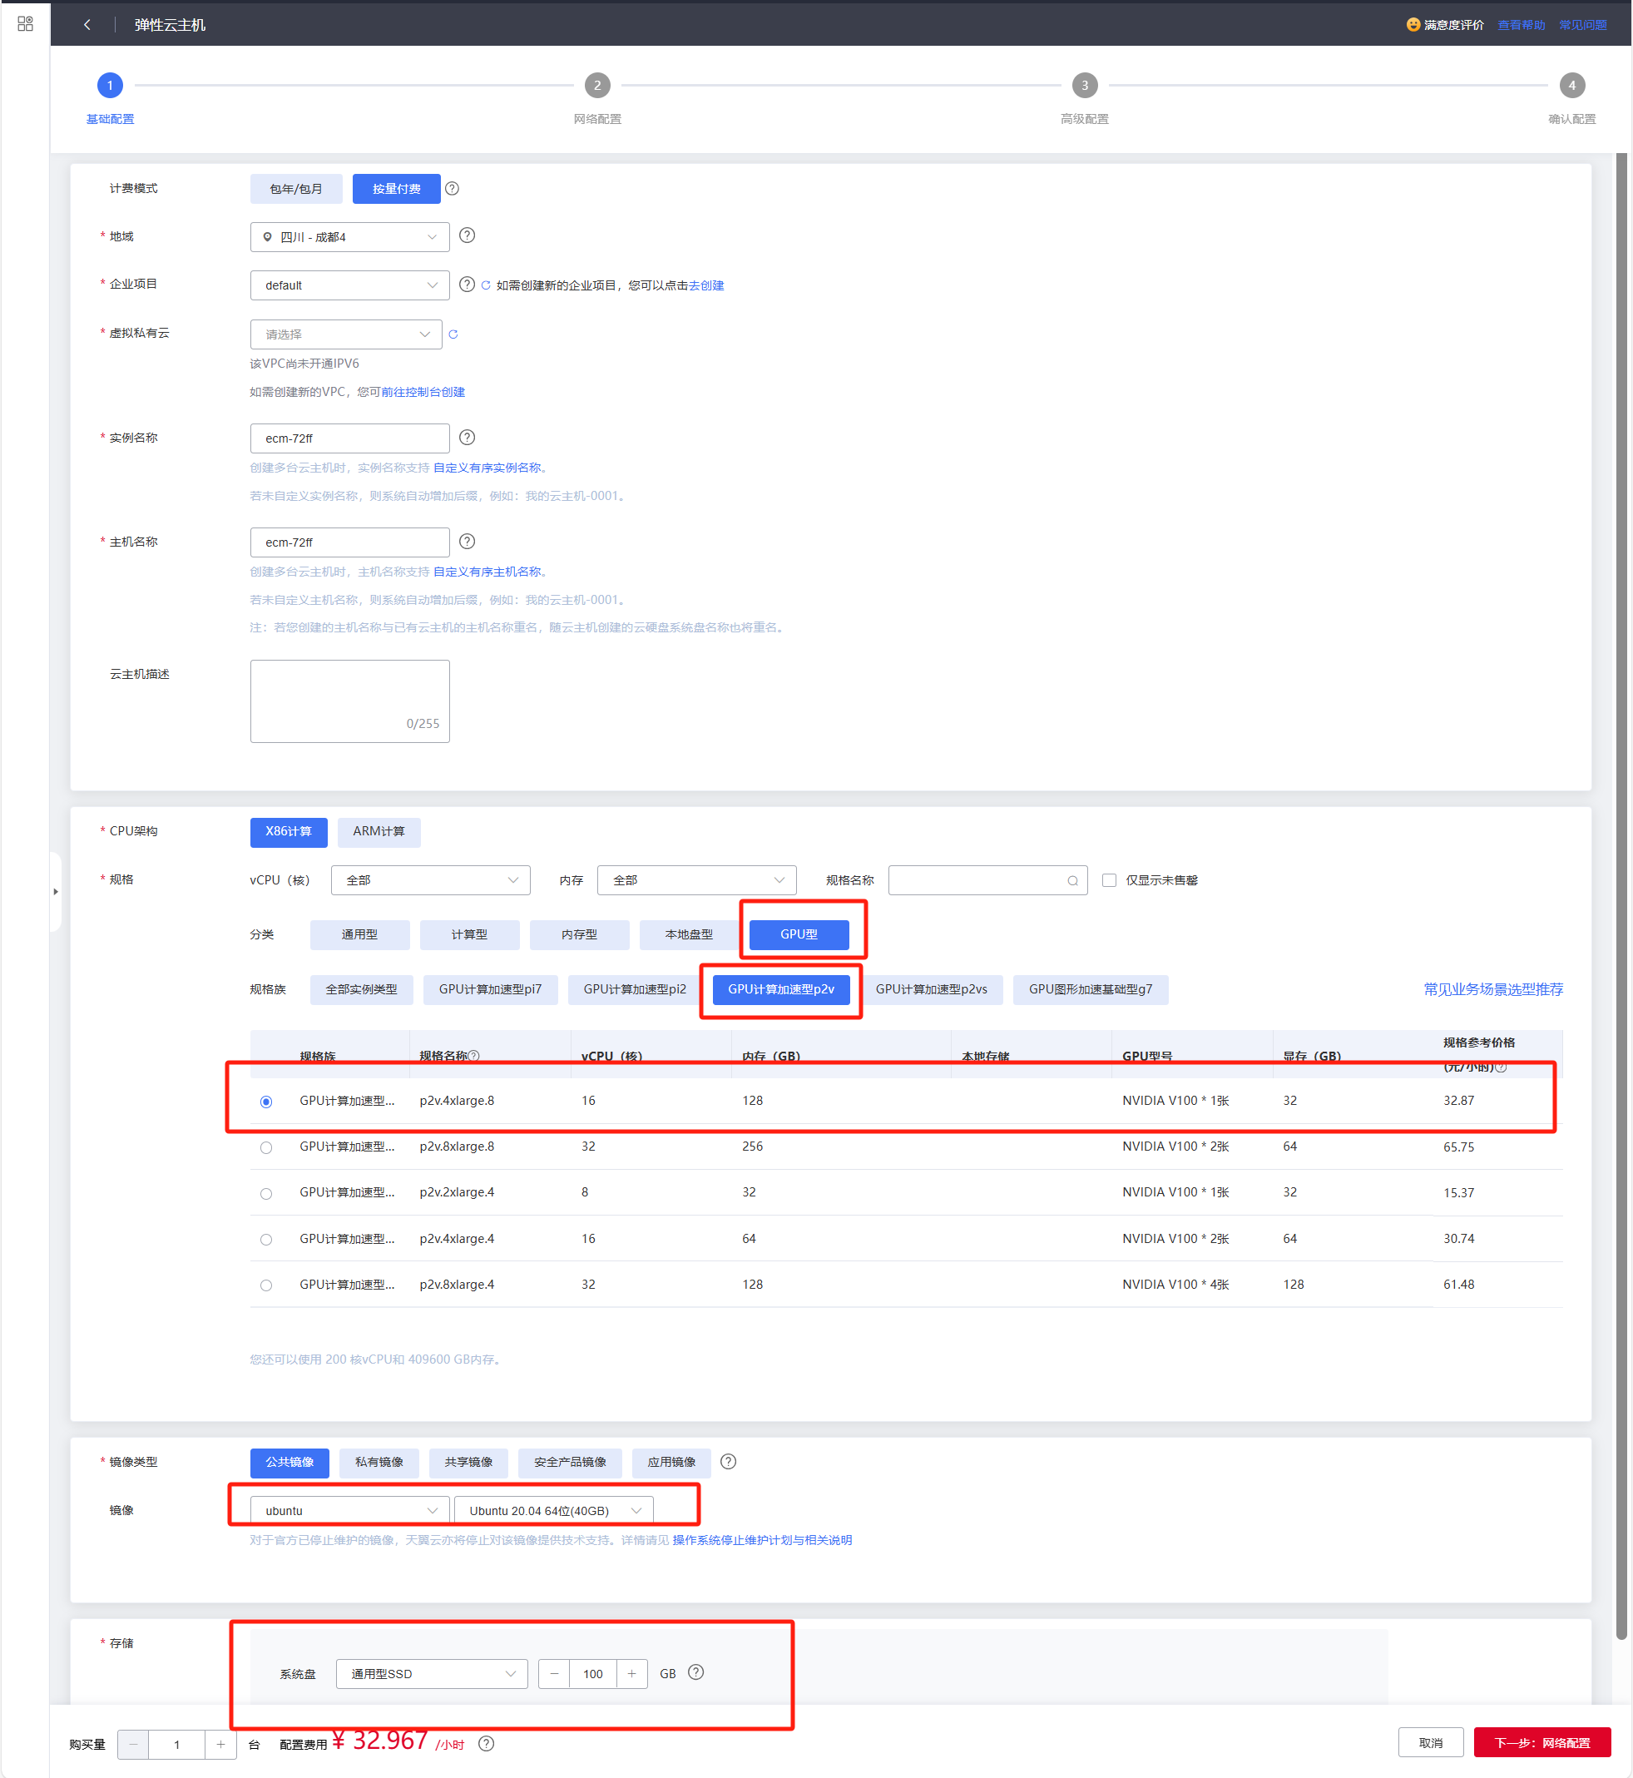Select GPU计算加速型p2vs spec family
The image size is (1633, 1778).
(x=932, y=990)
